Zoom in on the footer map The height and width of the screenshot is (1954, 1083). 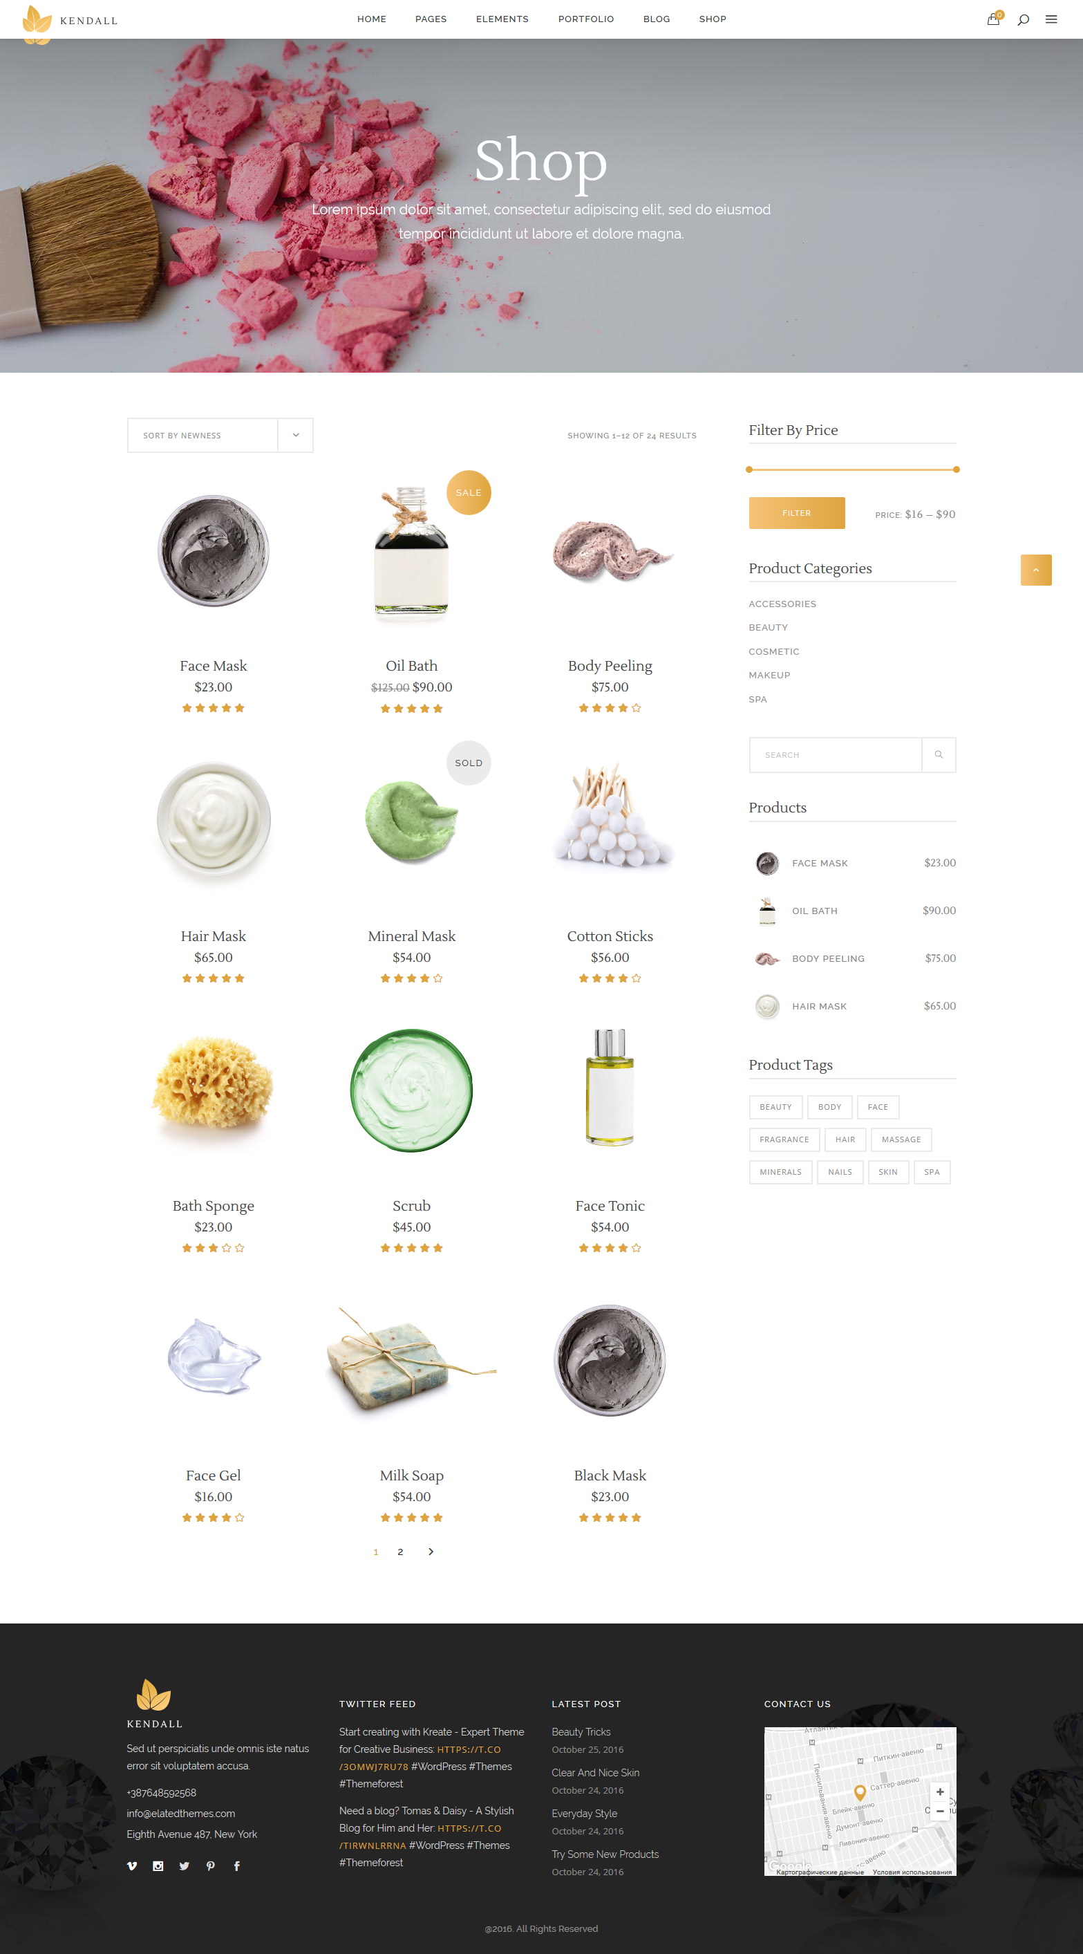coord(940,1791)
